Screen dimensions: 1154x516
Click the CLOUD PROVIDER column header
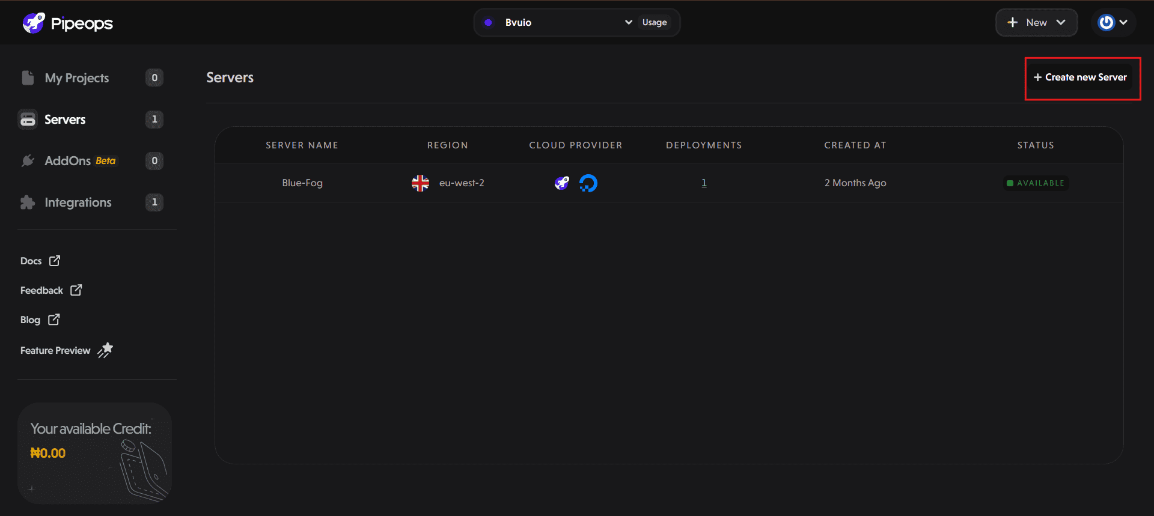coord(575,145)
